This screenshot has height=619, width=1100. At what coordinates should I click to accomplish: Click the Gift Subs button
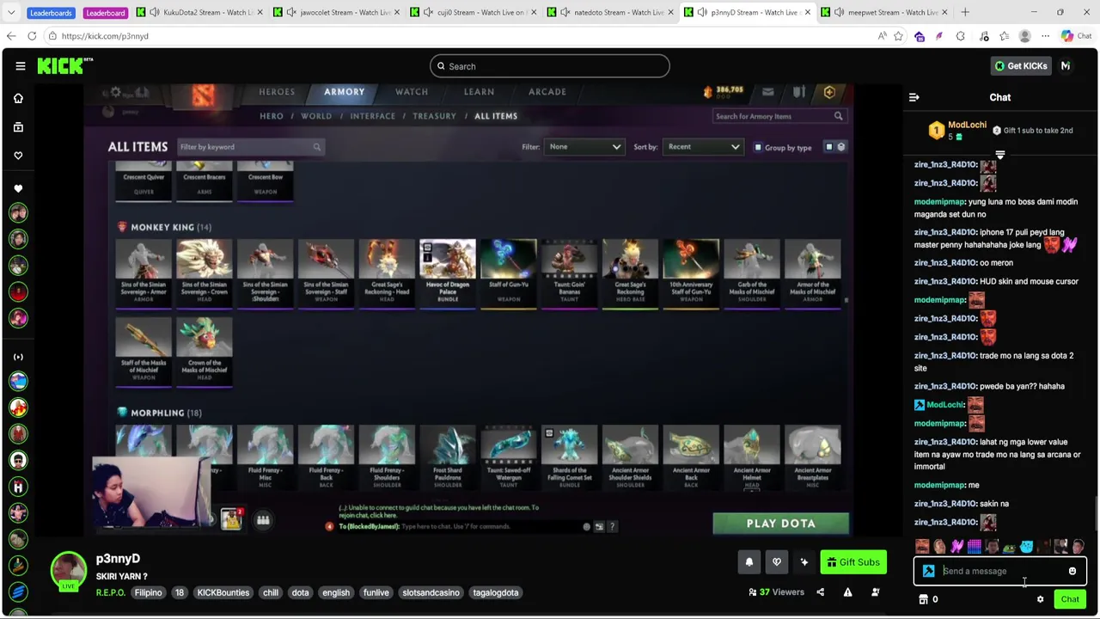[854, 562]
